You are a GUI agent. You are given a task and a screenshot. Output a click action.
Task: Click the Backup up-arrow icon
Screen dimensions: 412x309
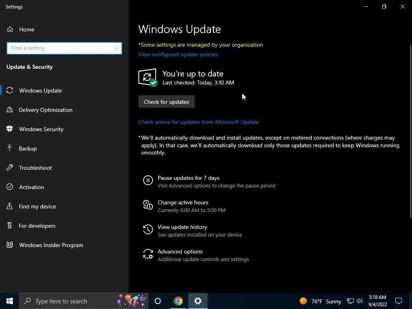pyautogui.click(x=10, y=148)
